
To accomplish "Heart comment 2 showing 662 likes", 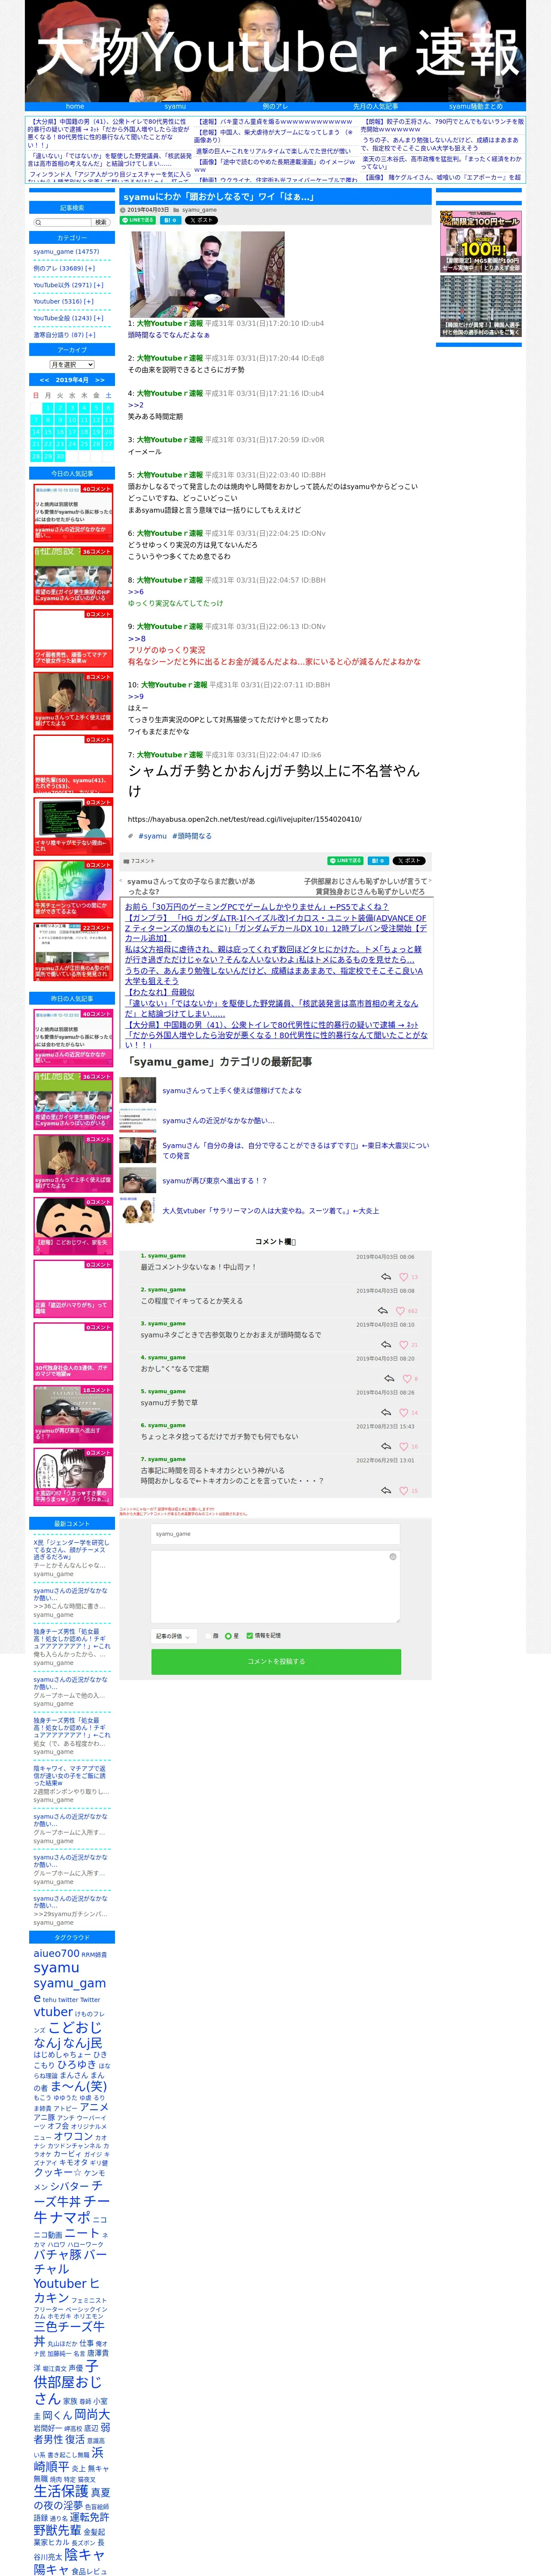I will [x=400, y=1311].
